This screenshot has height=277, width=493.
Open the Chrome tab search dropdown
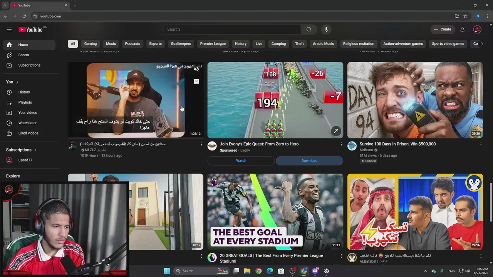coord(5,5)
